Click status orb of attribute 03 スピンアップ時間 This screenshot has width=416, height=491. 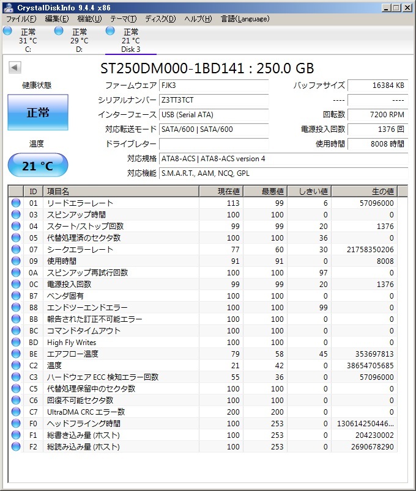pyautogui.click(x=16, y=214)
